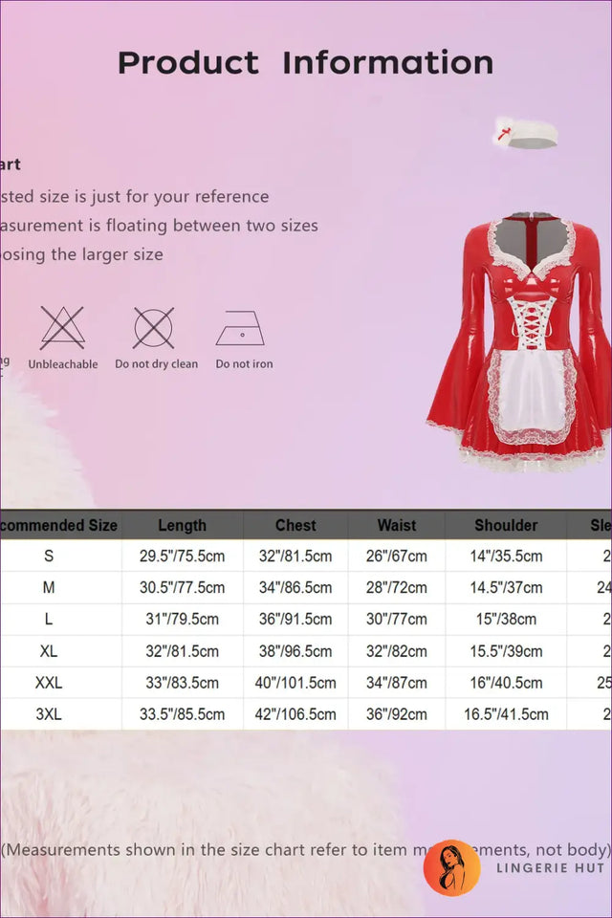Click length cell 33"/83.5cm
612x918 pixels.
point(182,683)
